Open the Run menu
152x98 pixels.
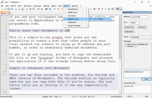click(x=60, y=6)
